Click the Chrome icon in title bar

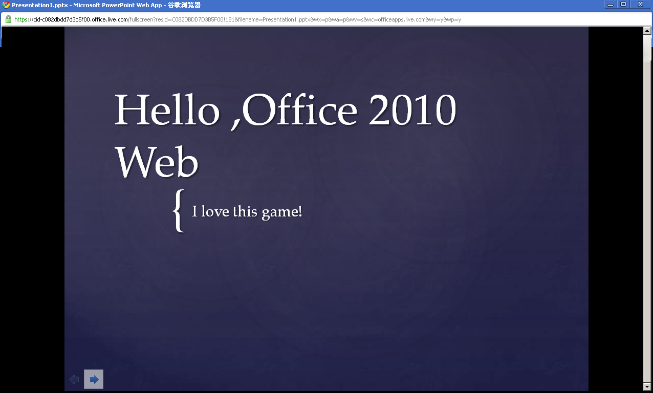tap(6, 5)
